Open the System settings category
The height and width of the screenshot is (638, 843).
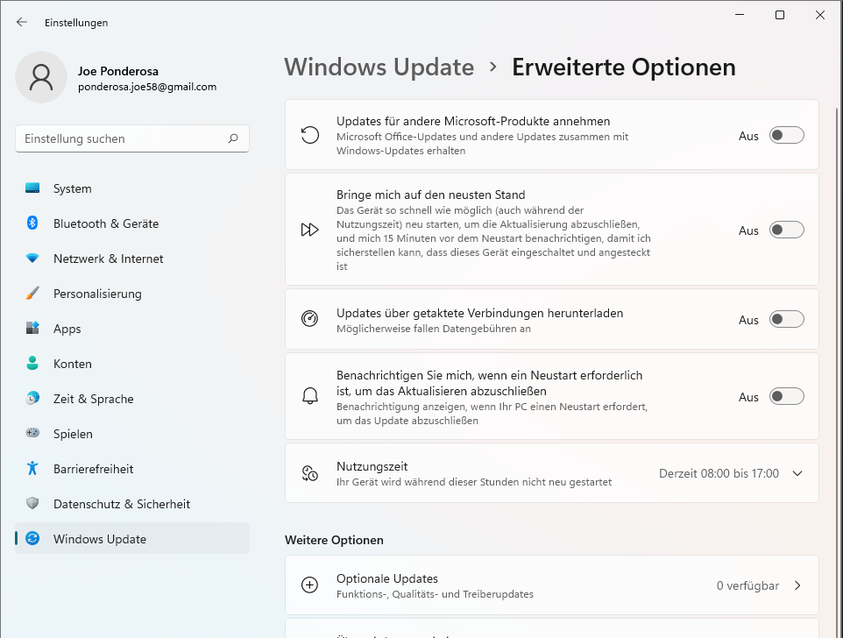[x=72, y=188]
